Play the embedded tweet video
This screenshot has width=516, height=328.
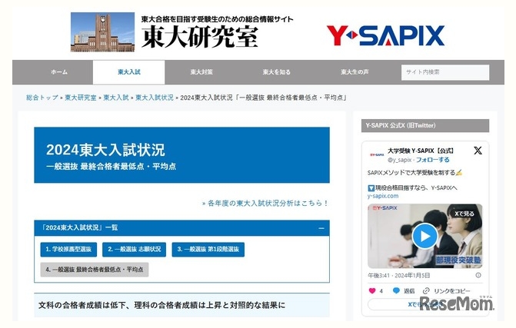click(x=424, y=236)
